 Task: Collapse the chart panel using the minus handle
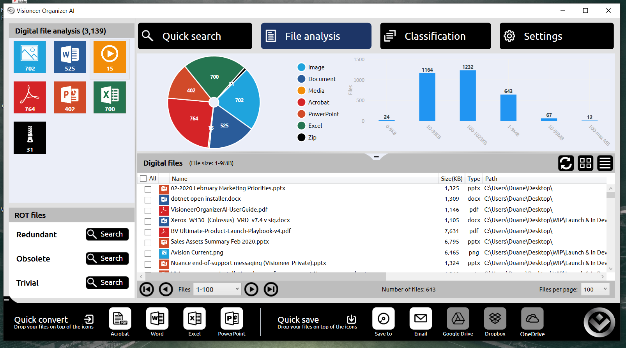point(376,157)
